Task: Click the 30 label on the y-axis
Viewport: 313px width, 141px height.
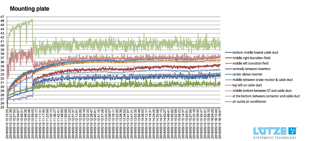Action: click(x=2, y=87)
